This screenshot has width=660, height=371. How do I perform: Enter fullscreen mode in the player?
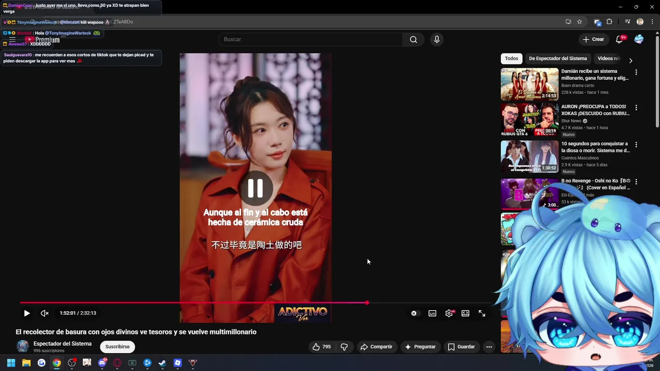click(x=482, y=313)
